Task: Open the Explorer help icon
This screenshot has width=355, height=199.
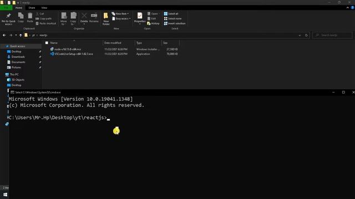Action: point(353,8)
